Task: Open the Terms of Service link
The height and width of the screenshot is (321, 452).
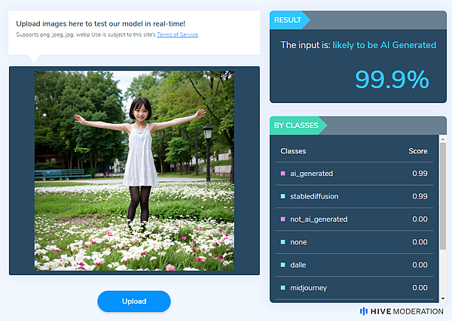Action: click(x=178, y=35)
